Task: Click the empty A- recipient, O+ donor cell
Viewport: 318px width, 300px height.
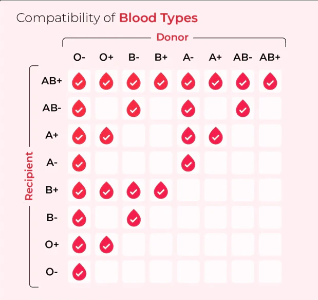Action: pos(106,164)
